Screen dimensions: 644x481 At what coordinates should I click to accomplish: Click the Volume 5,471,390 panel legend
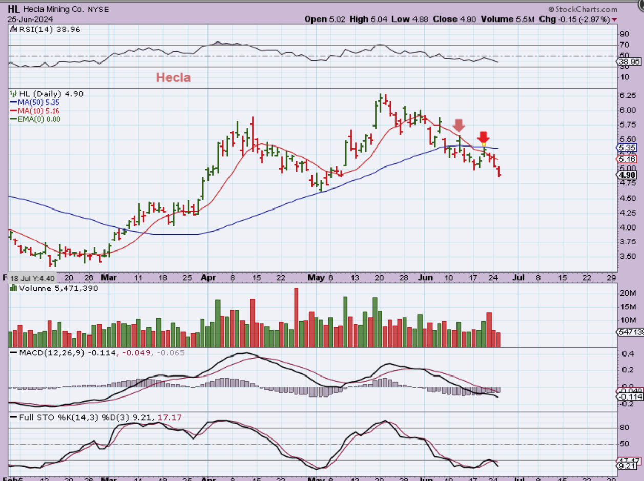tap(54, 288)
